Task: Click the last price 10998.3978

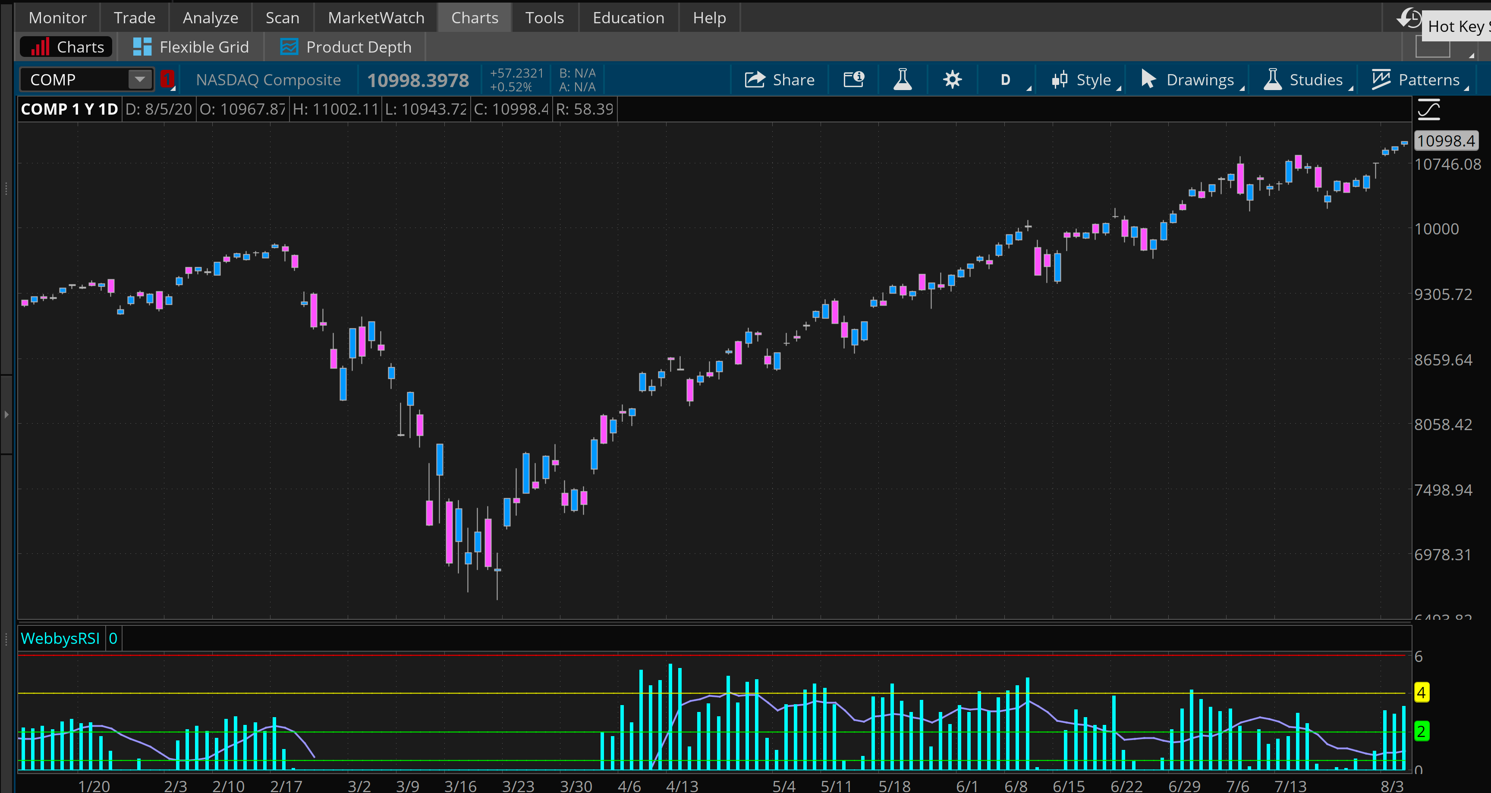Action: point(418,80)
